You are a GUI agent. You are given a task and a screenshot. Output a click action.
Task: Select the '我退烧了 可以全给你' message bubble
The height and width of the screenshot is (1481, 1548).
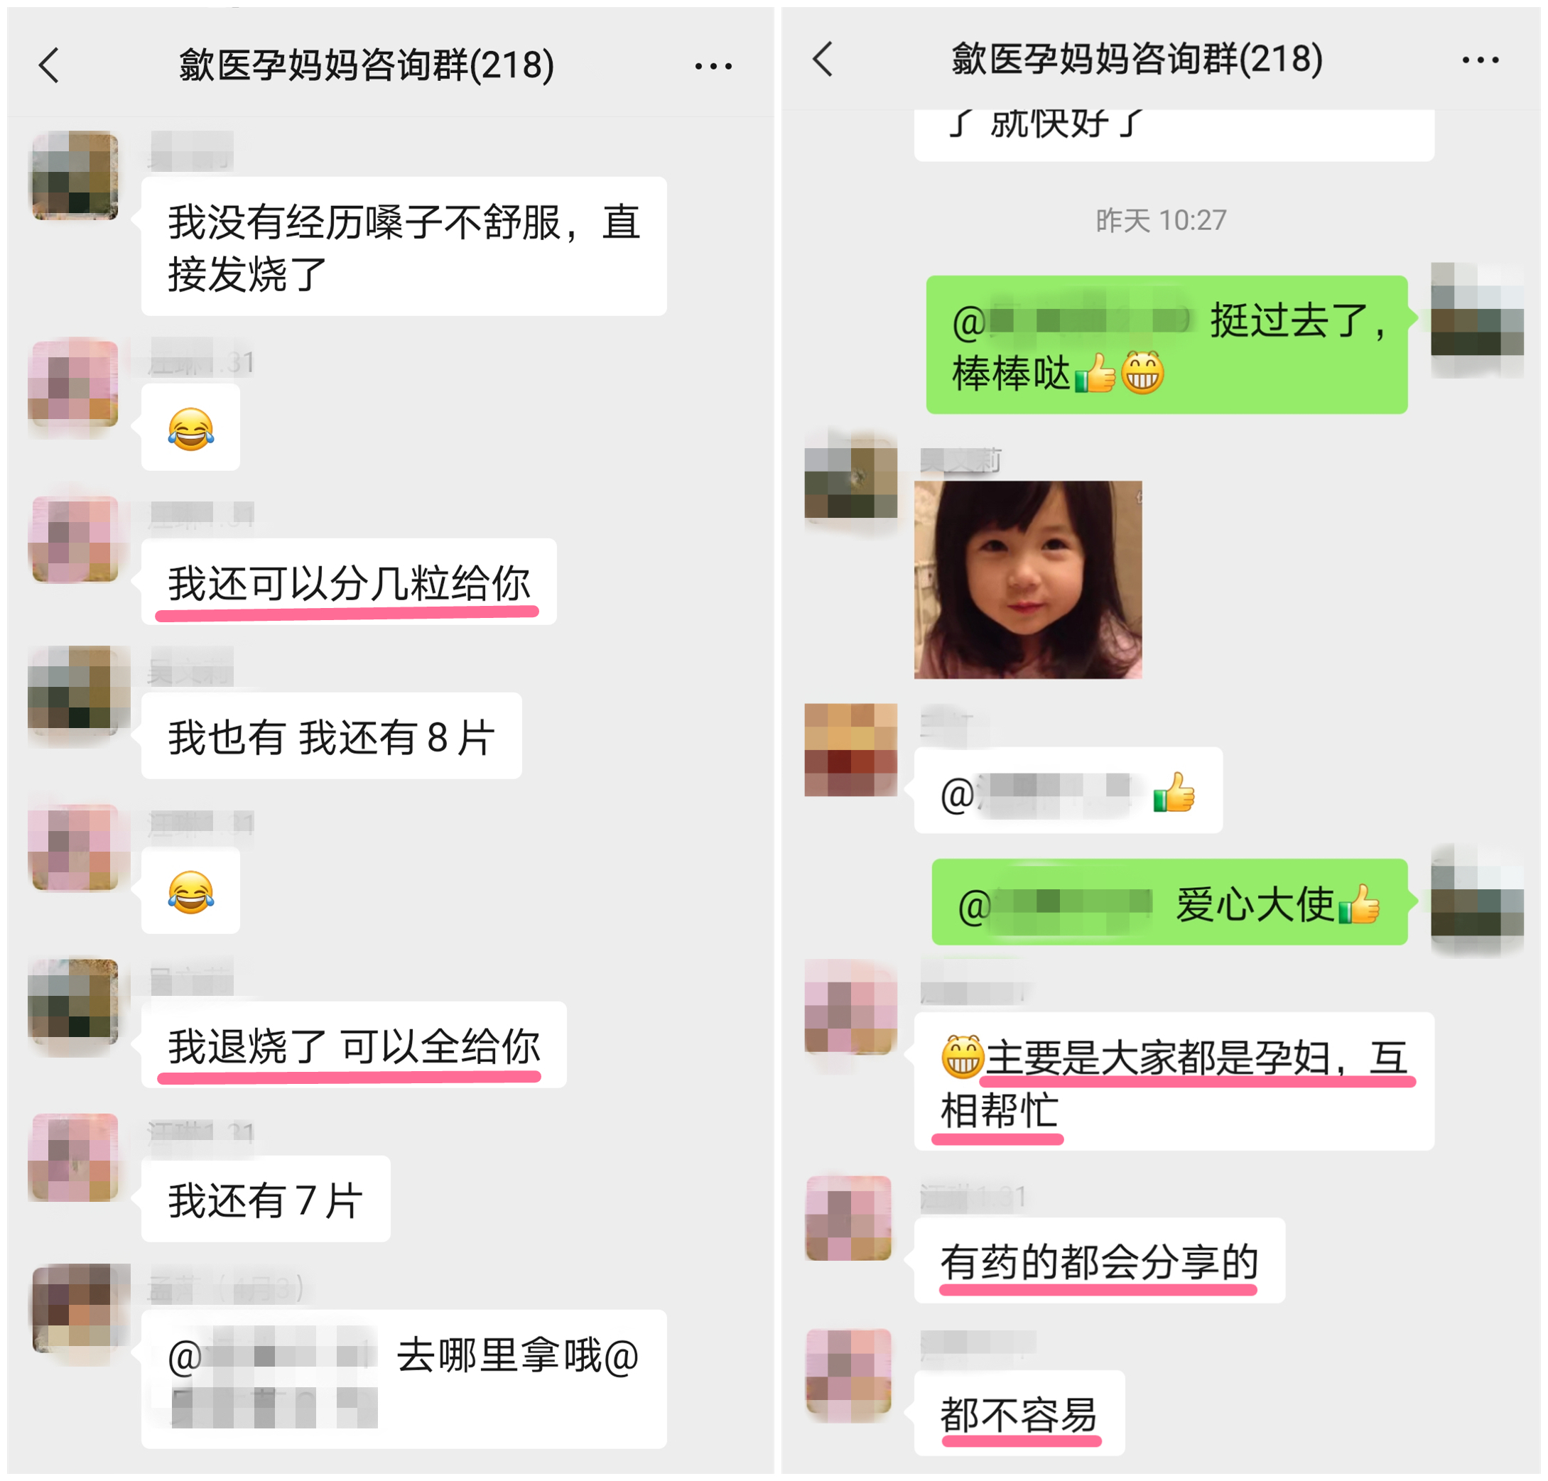[354, 1044]
